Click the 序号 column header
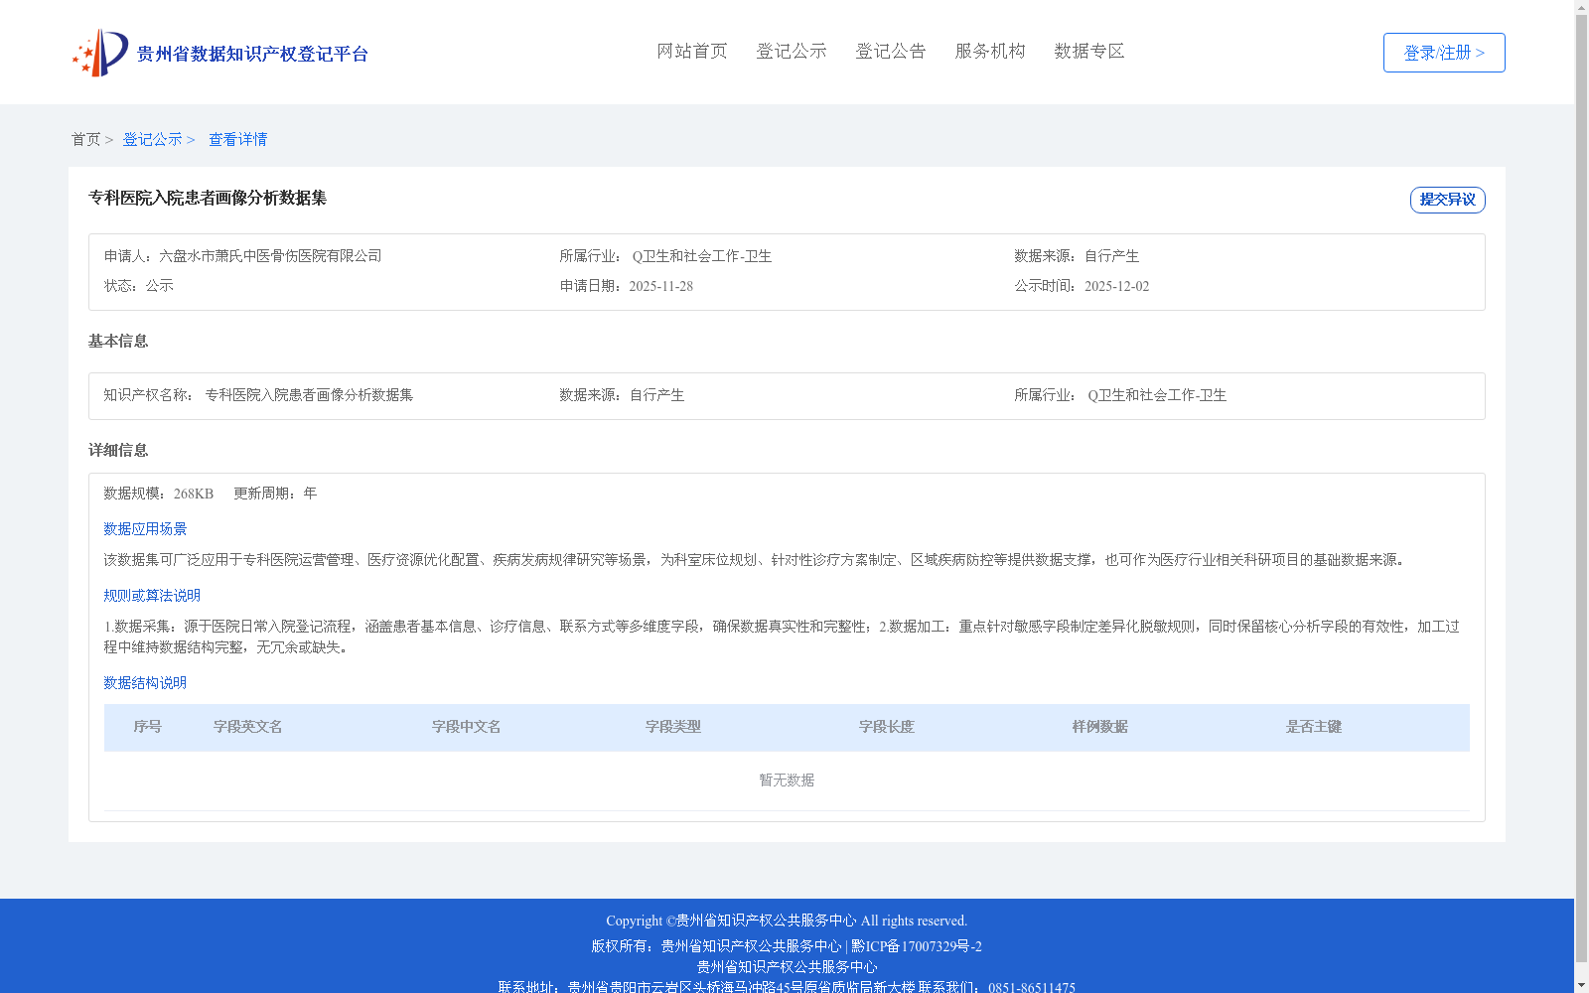1589x993 pixels. 148,727
